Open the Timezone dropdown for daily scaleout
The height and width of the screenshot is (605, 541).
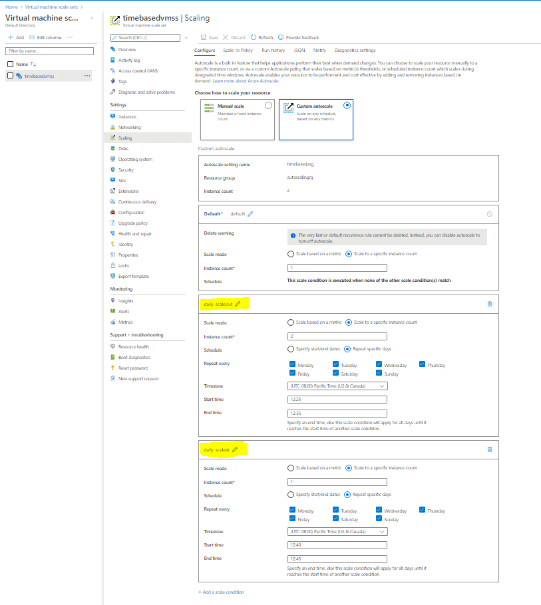click(337, 386)
